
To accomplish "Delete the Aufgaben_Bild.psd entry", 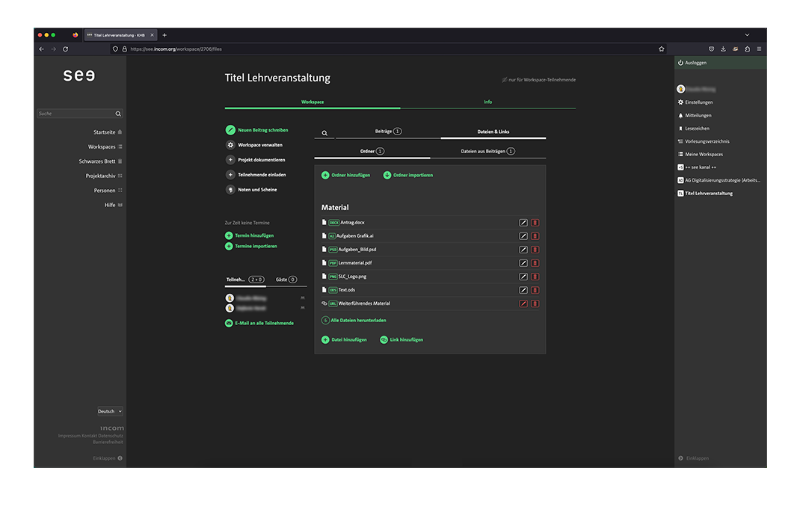I will [x=535, y=250].
